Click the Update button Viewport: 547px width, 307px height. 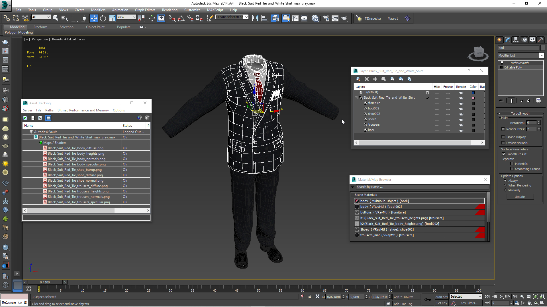520,197
